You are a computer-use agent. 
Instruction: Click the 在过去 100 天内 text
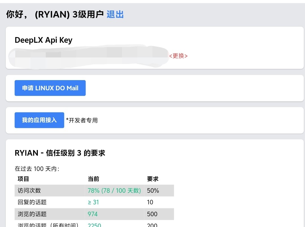(37, 169)
